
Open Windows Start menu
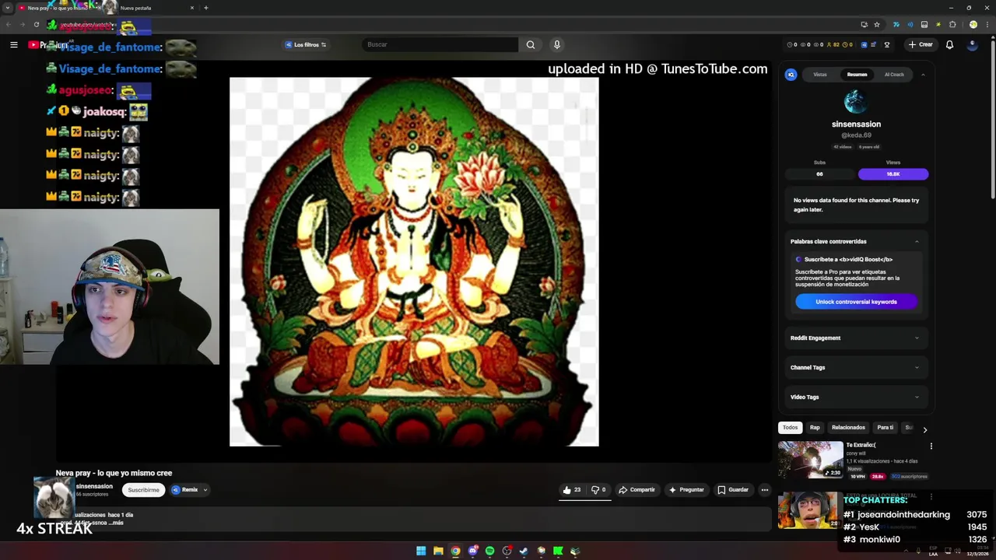click(421, 551)
